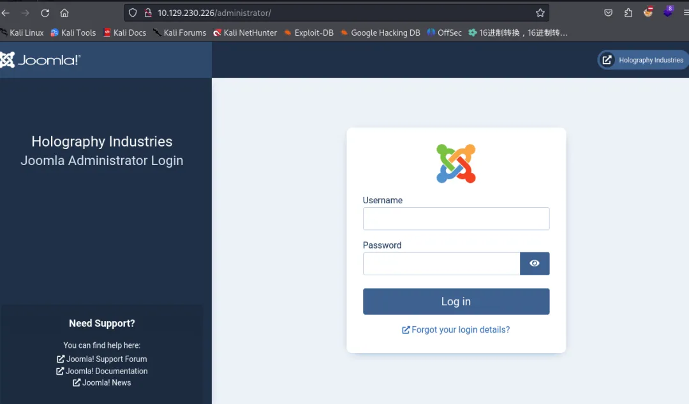Open the 16进制转换 bookmark
Screen dimensions: 689x404
click(x=518, y=33)
